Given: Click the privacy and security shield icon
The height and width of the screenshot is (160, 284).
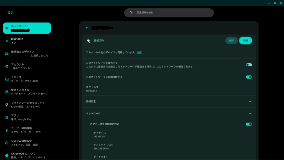Looking at the screenshot, I should 7,105.
